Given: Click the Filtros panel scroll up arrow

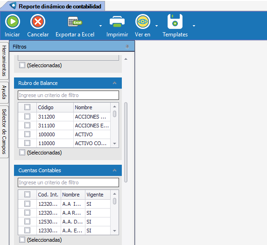Looking at the screenshot, I should [x=126, y=59].
